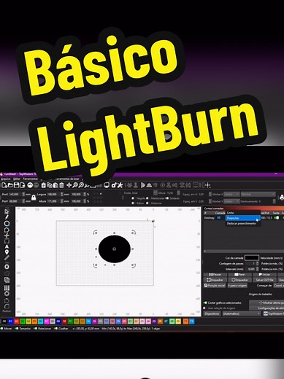Choose Preencher in mode dropdown list

(242, 218)
